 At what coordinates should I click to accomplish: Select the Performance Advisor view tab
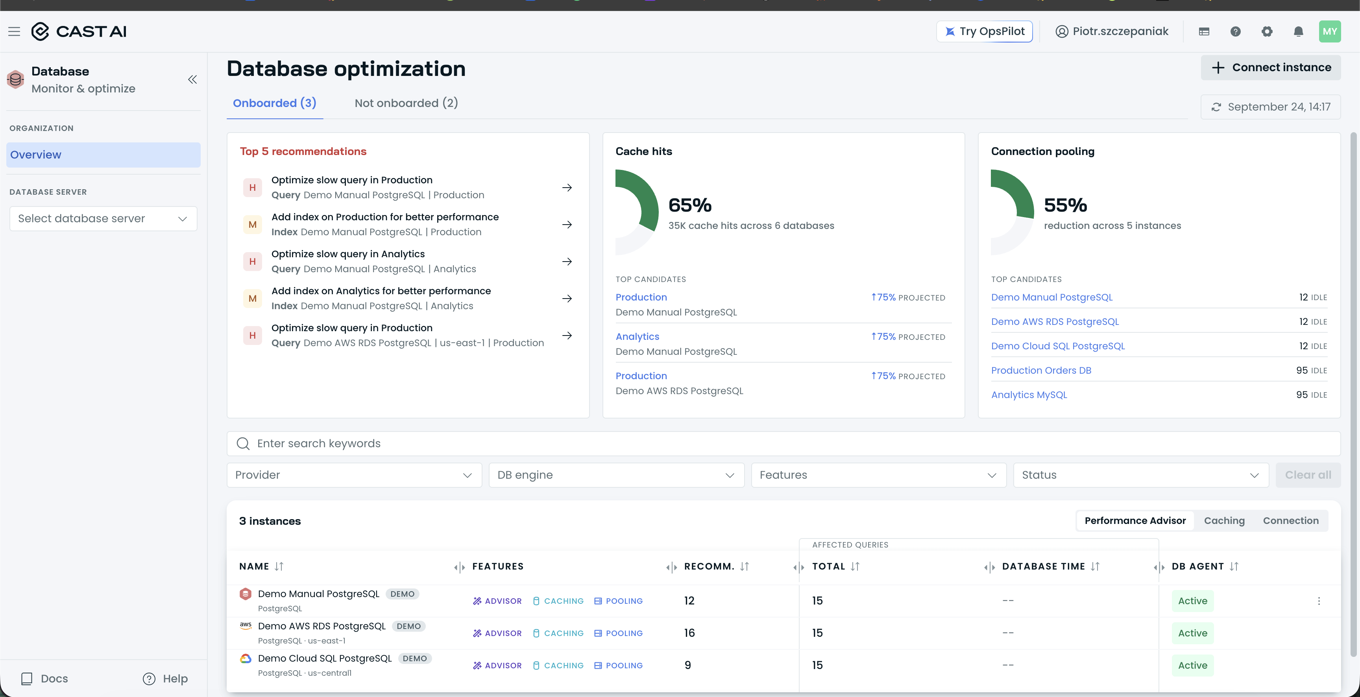click(1135, 521)
